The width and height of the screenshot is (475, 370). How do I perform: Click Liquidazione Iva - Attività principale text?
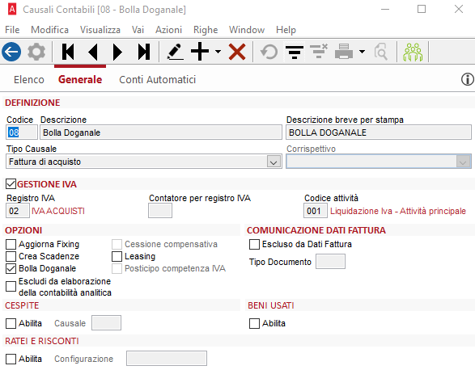pos(398,211)
